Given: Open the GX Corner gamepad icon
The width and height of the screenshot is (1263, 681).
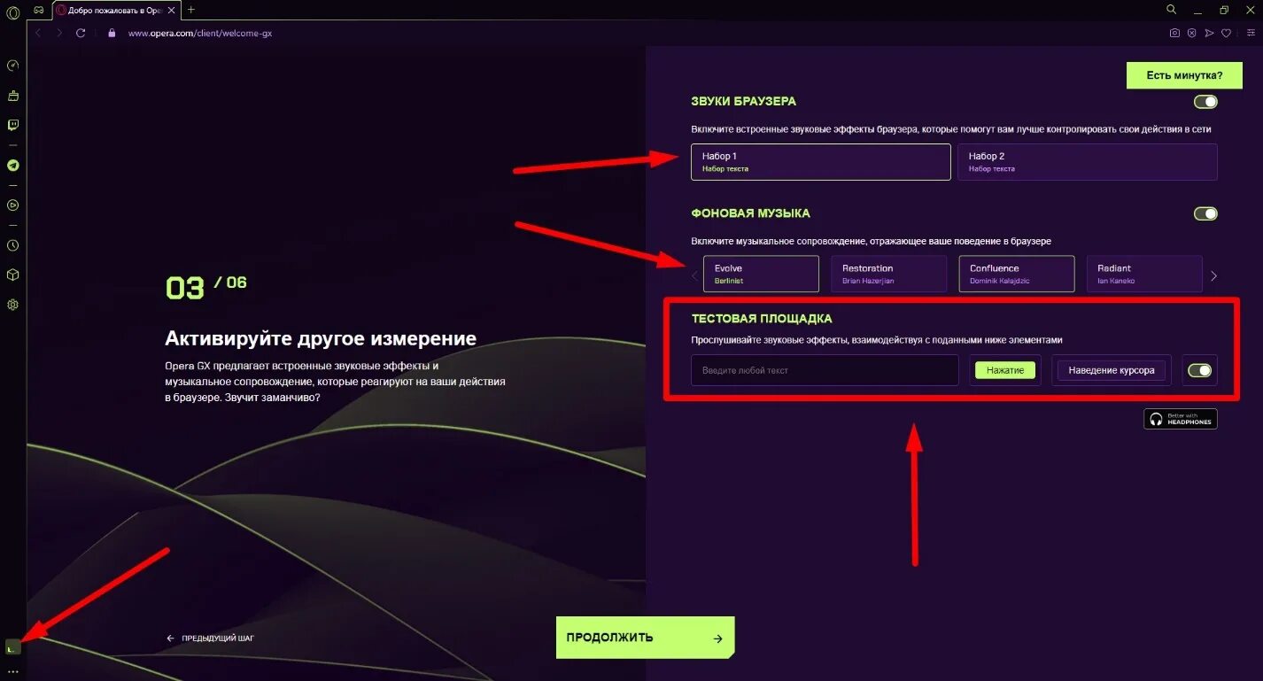Looking at the screenshot, I should (x=39, y=10).
